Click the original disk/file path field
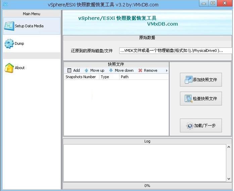234x191 pixels. pyautogui.click(x=176, y=51)
